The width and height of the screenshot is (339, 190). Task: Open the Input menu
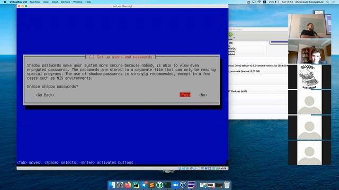(55, 2)
